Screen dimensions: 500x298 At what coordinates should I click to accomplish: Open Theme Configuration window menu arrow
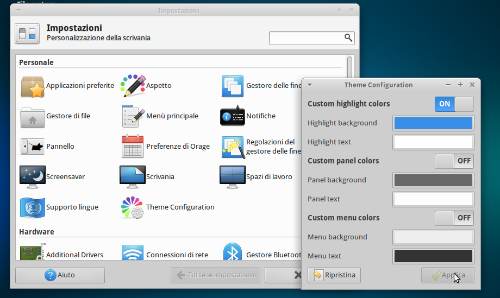(309, 85)
